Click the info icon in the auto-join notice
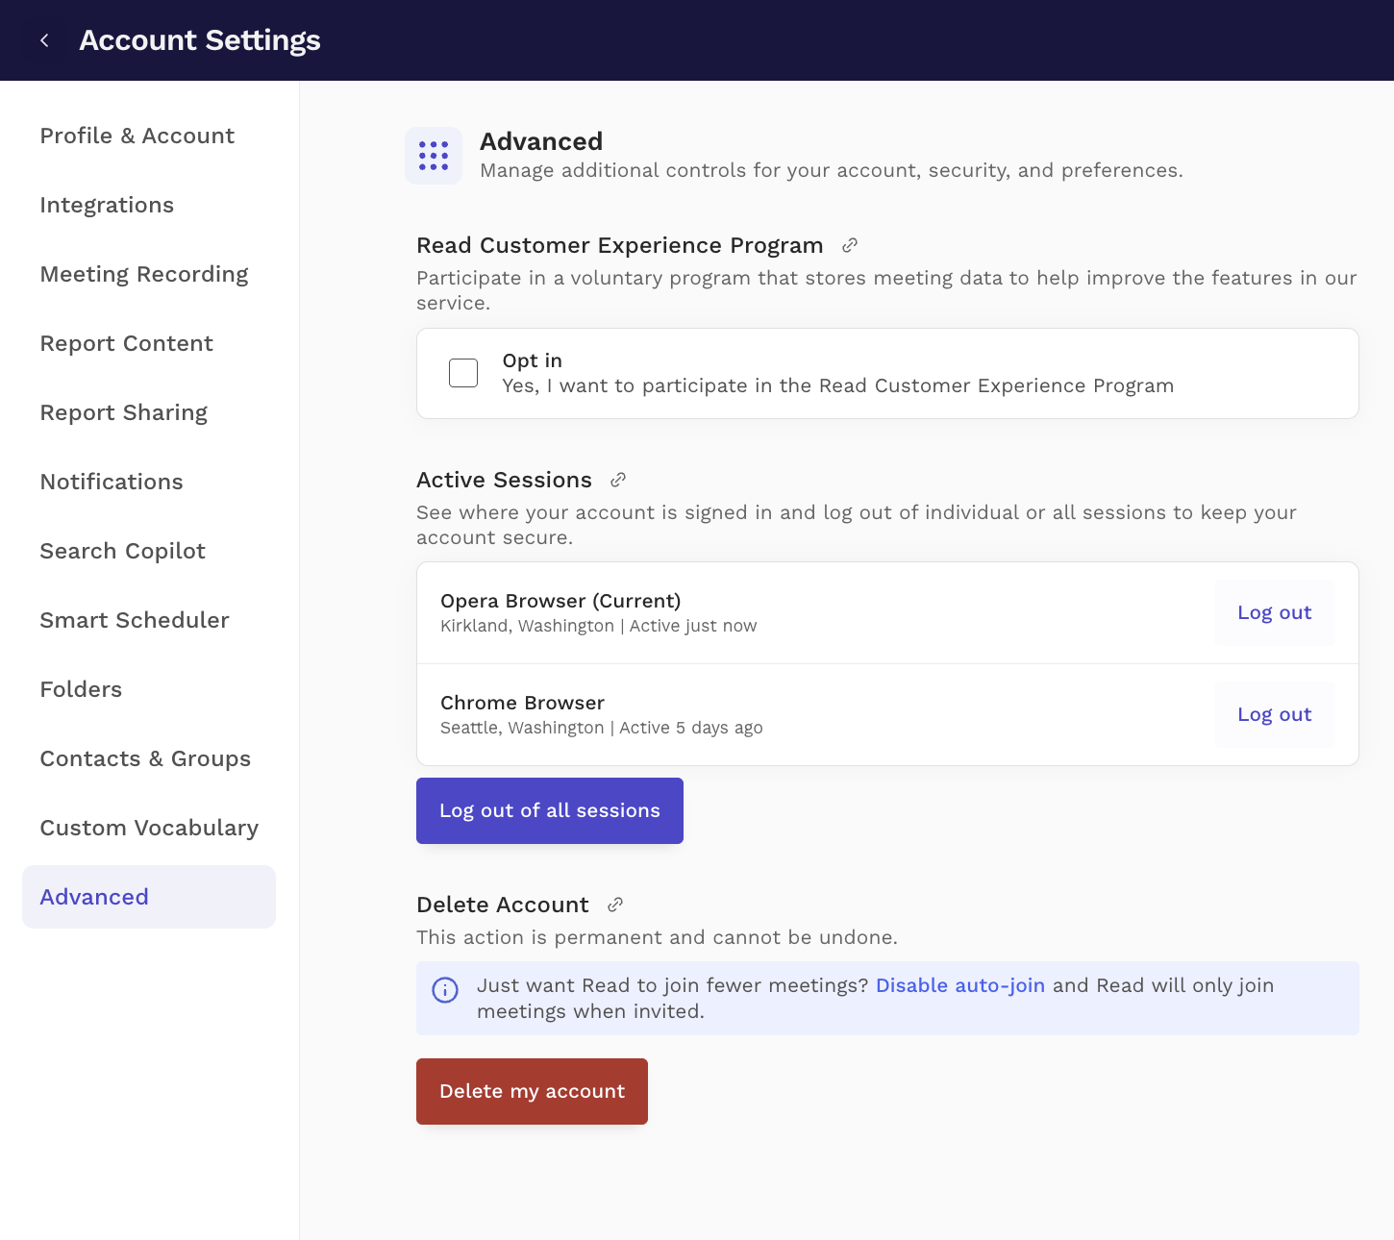The width and height of the screenshot is (1394, 1240). [x=444, y=990]
